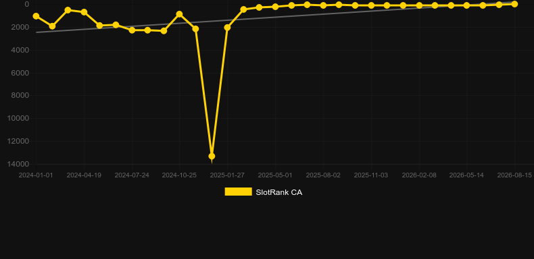Click the 4000 y-axis tick label
Image resolution: width=534 pixels, height=259 pixels.
point(20,50)
